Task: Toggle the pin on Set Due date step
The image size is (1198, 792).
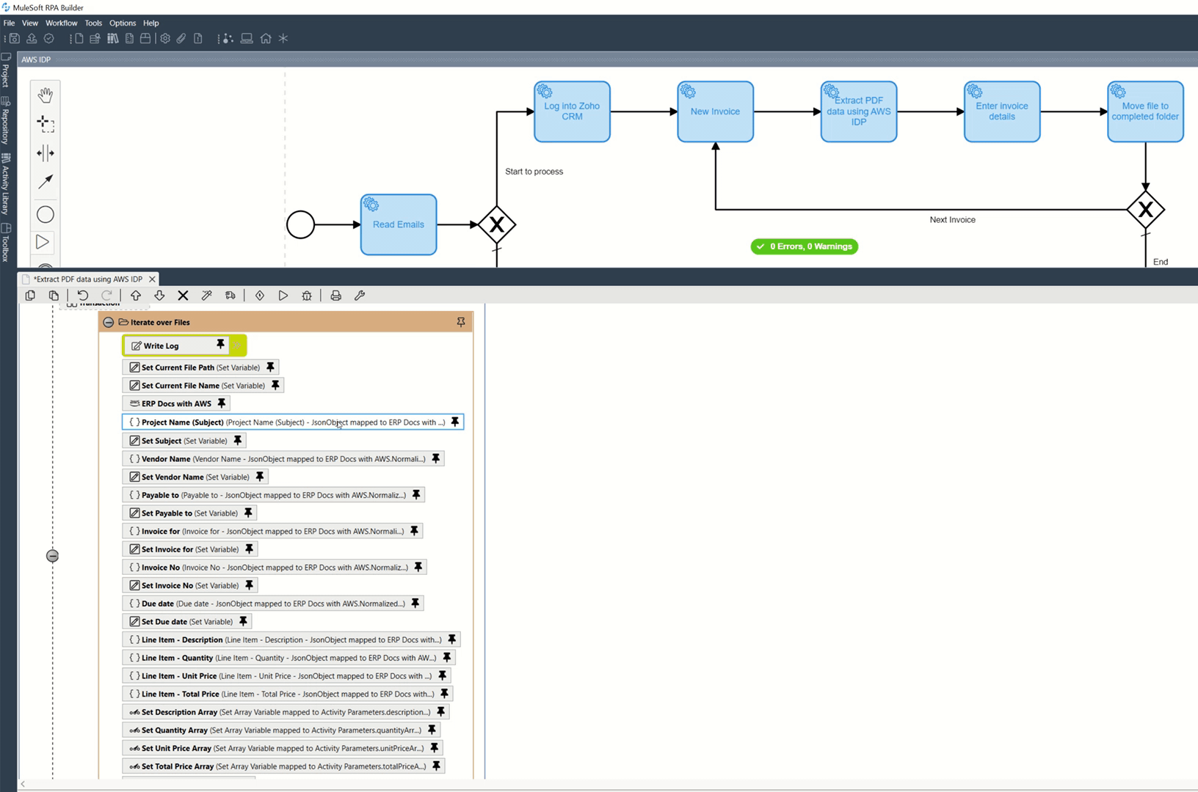Action: [x=243, y=621]
